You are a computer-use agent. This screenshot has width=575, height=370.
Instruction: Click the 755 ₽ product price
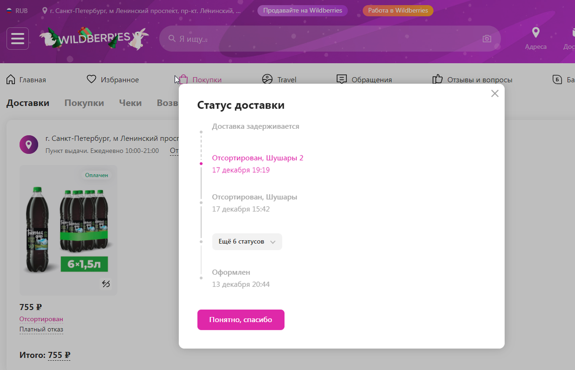[x=31, y=307]
